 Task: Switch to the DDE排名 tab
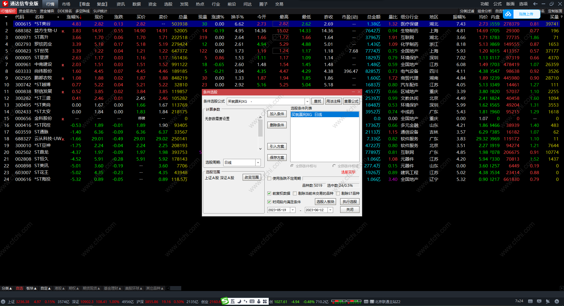coord(65,11)
